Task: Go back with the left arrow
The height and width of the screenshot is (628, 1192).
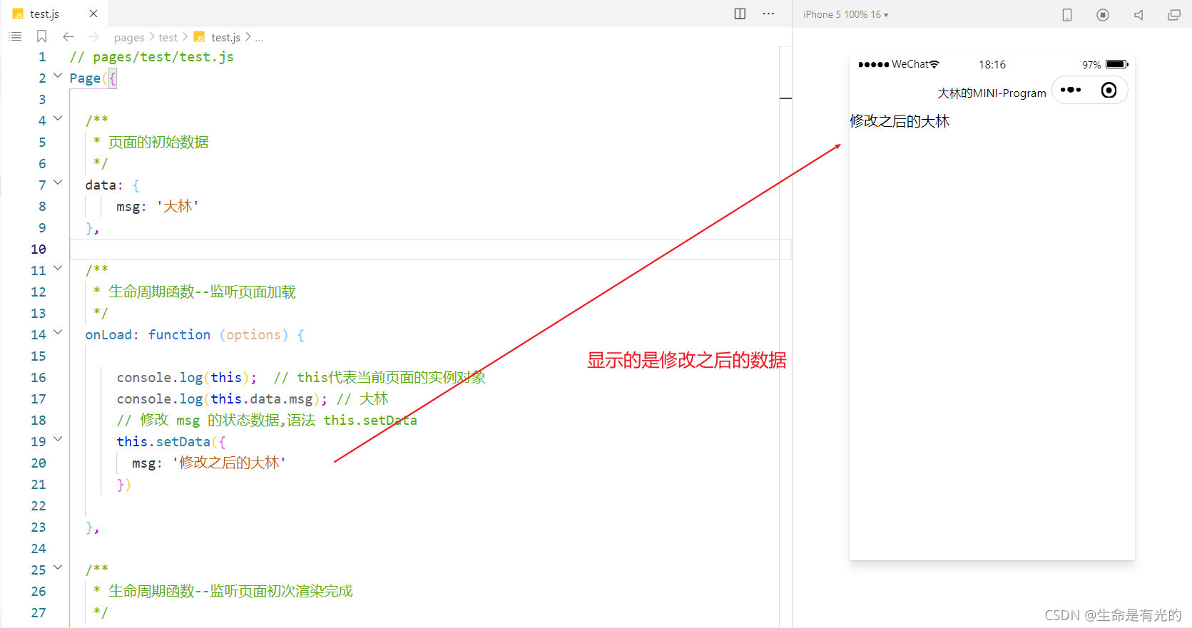Action: pos(68,36)
